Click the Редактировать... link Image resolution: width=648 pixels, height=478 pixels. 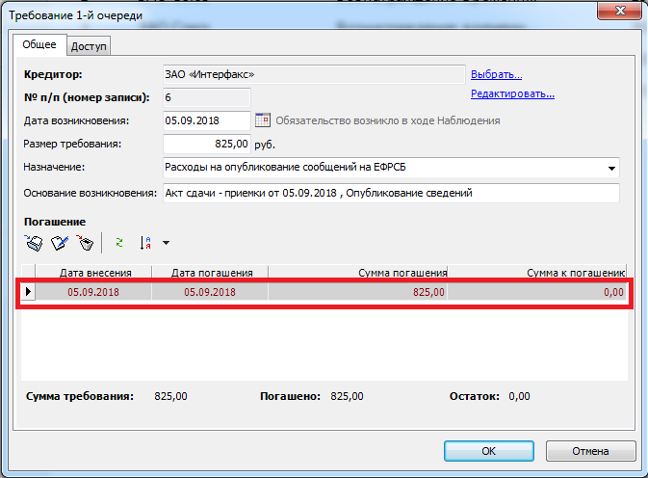click(x=512, y=94)
